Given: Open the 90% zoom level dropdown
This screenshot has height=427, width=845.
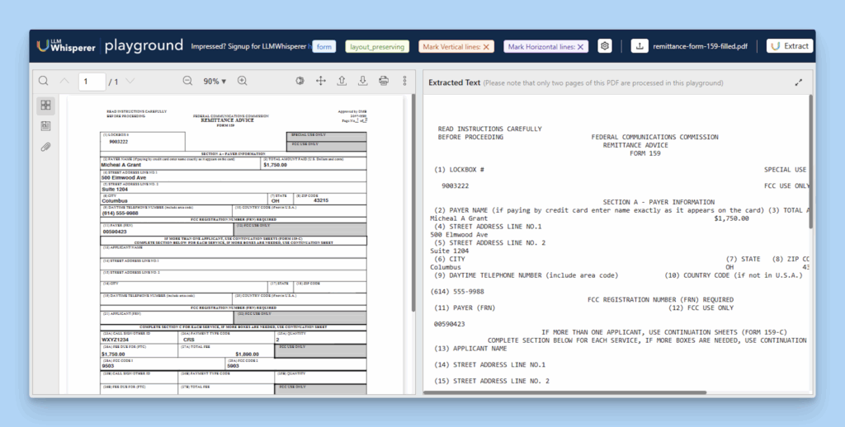Looking at the screenshot, I should click(x=215, y=82).
